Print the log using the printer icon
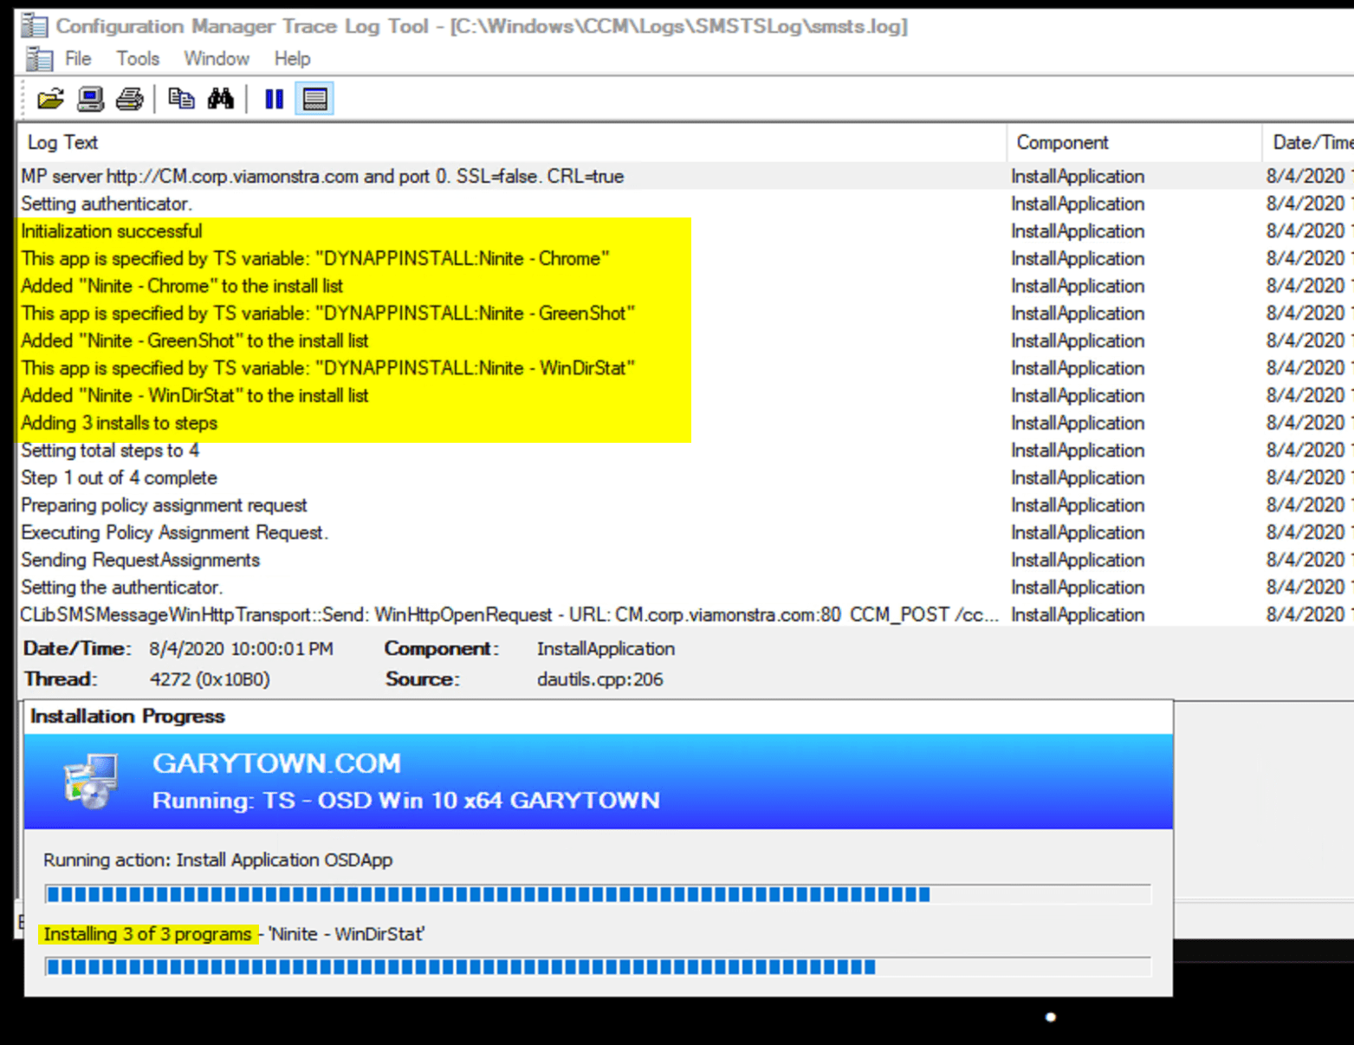Screen dimensions: 1354x1045 [x=128, y=98]
